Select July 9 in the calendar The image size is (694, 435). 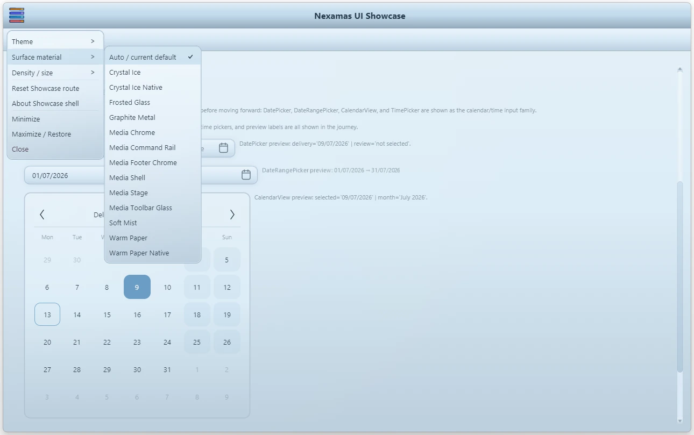coord(137,287)
